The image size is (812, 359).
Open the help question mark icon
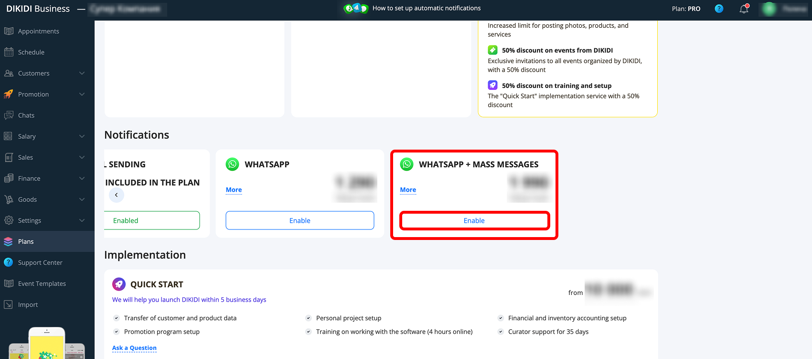(x=719, y=9)
